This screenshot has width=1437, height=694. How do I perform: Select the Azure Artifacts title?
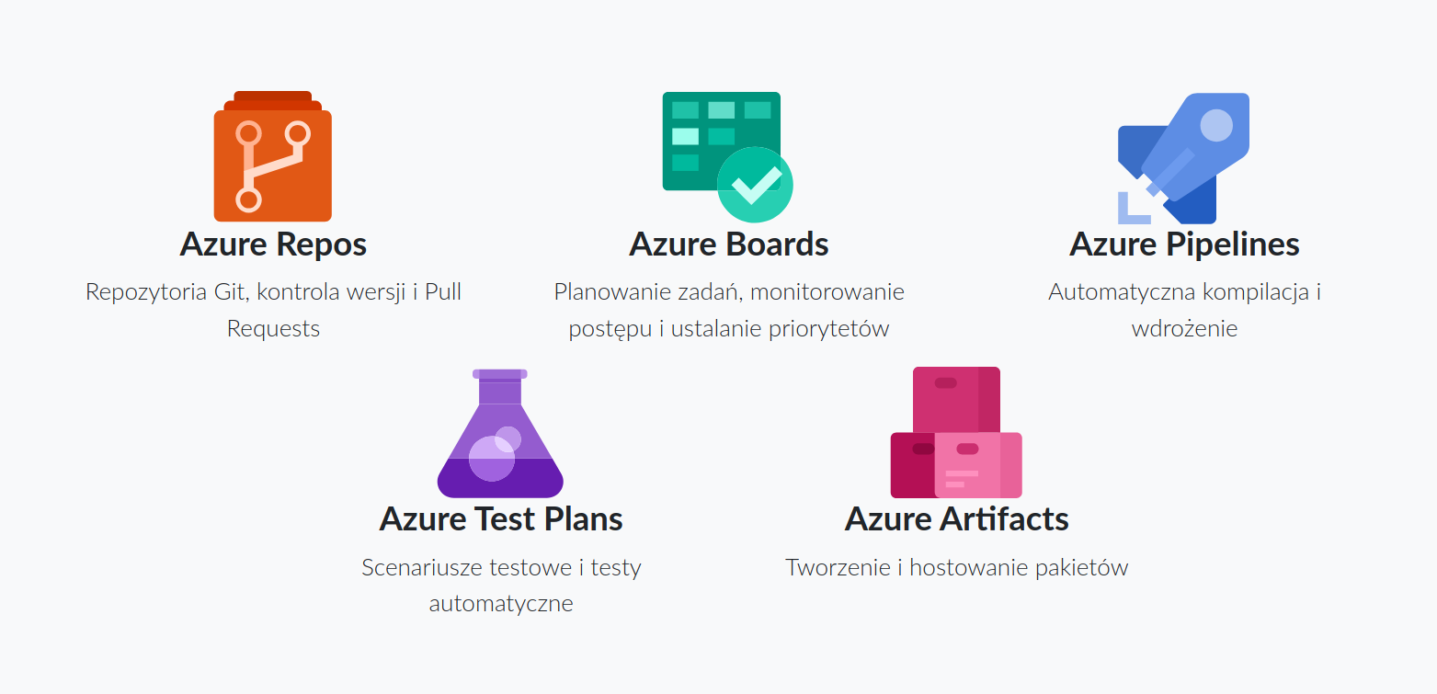tap(956, 519)
